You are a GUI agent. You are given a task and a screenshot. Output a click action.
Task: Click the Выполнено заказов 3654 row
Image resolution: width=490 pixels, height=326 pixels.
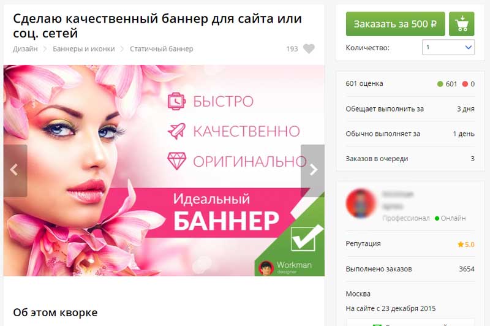click(410, 269)
